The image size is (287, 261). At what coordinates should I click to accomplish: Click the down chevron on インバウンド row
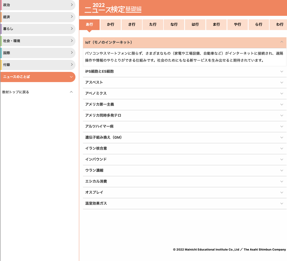[x=282, y=160]
